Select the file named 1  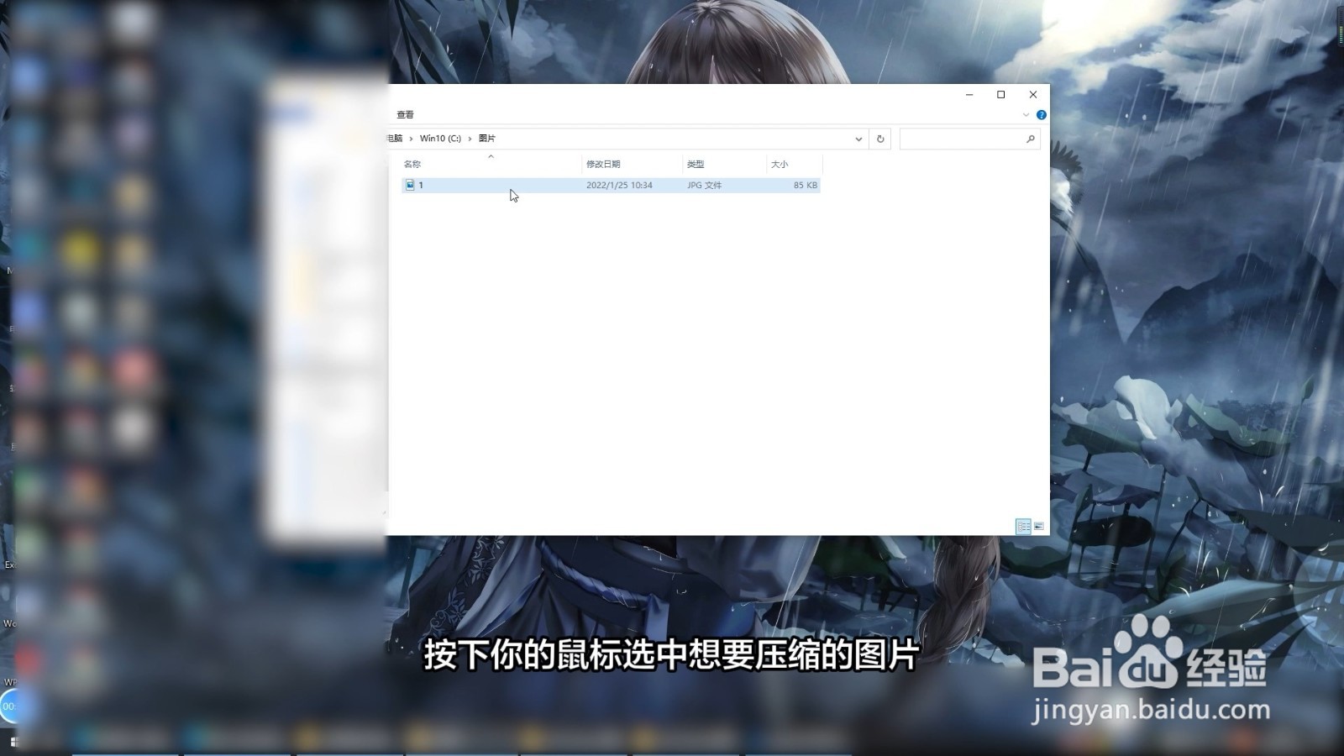pyautogui.click(x=611, y=185)
